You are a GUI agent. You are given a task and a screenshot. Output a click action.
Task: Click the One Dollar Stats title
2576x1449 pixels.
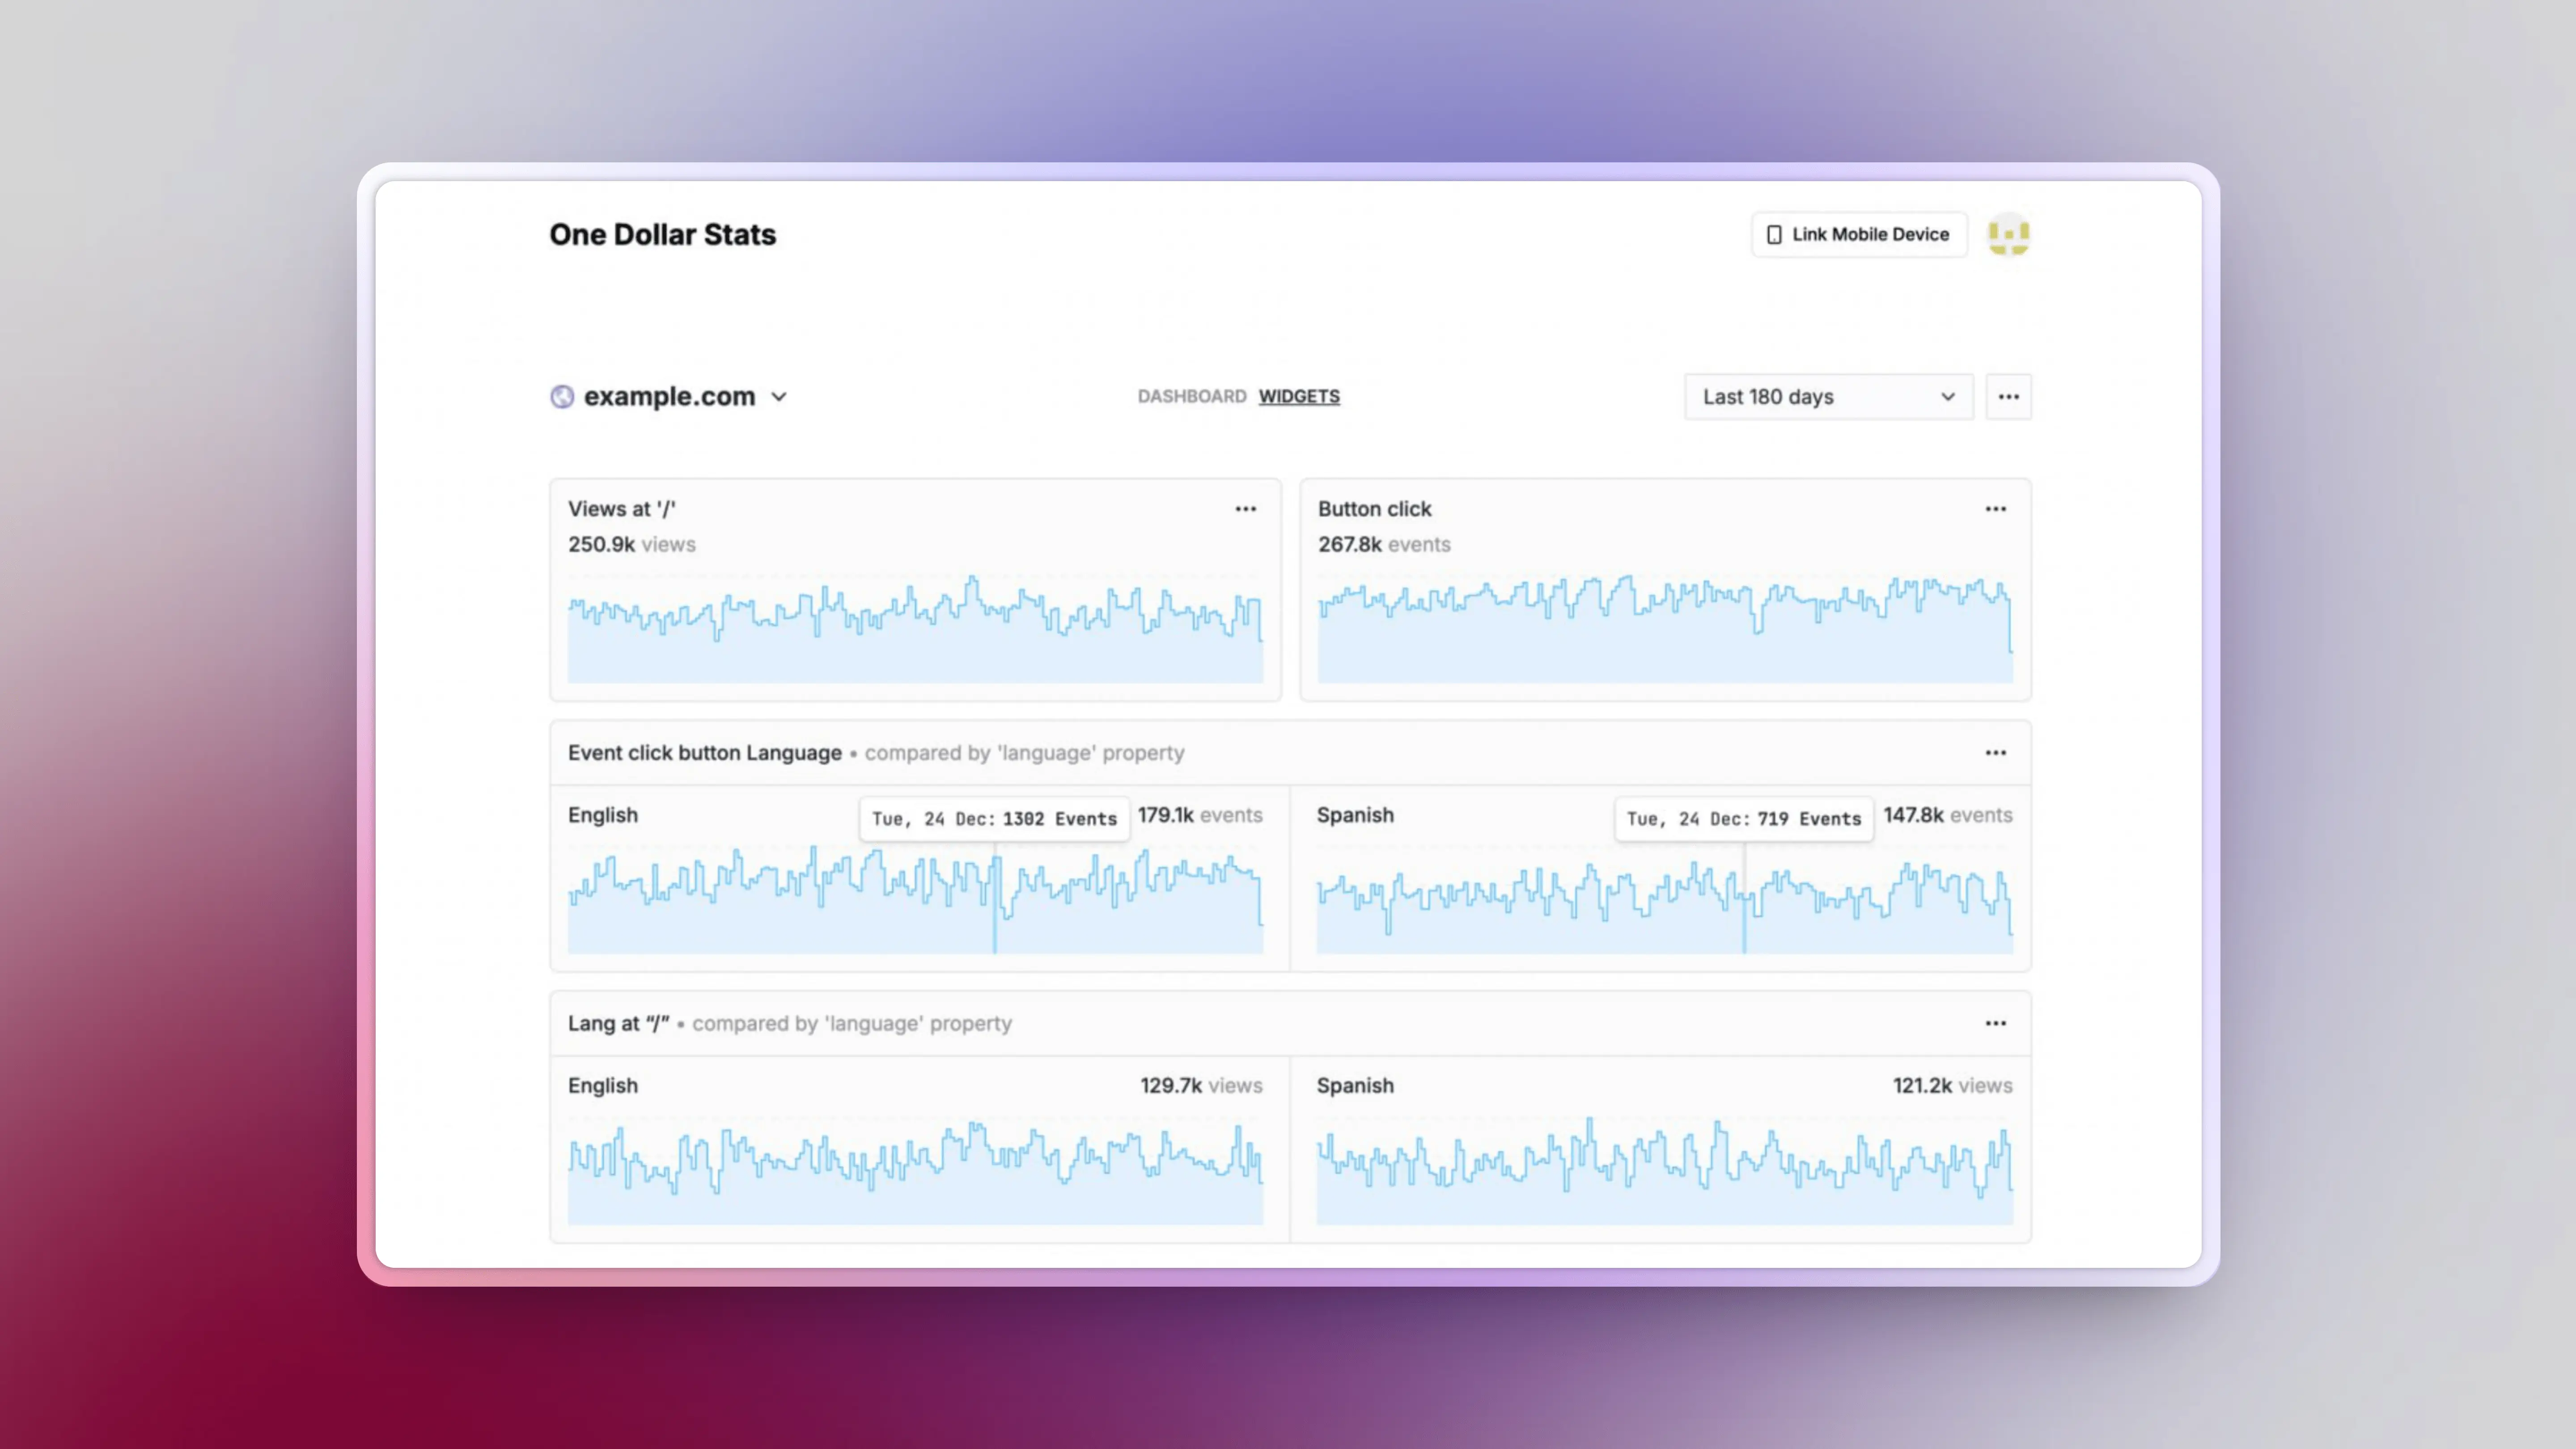pyautogui.click(x=662, y=234)
